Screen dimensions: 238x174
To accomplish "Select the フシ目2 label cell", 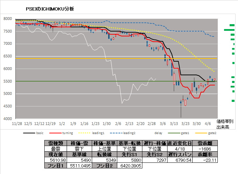I will click(x=104, y=166).
